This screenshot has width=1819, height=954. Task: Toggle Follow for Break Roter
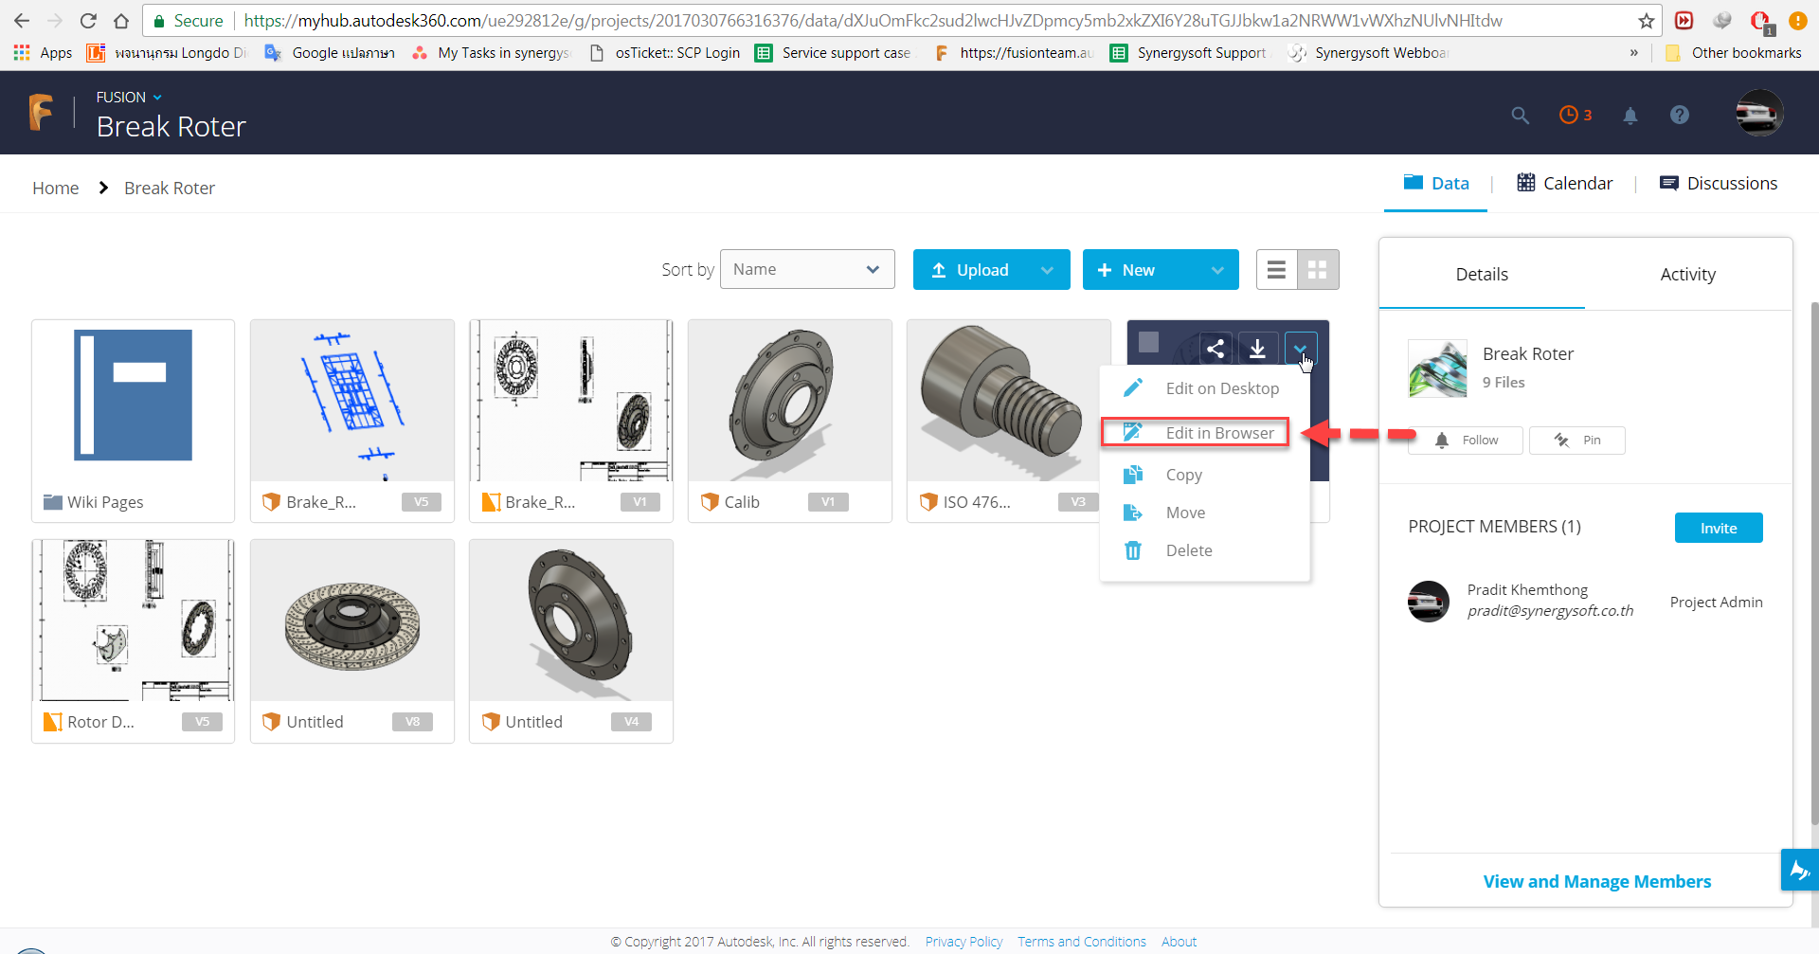(1466, 440)
